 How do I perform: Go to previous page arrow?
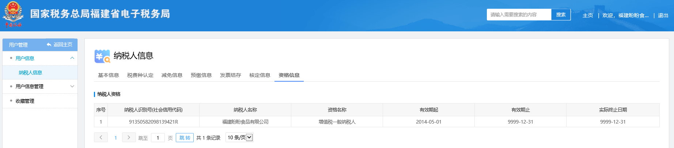coord(101,137)
